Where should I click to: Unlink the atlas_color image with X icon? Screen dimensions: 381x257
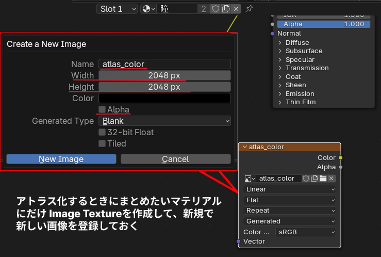coord(332,179)
